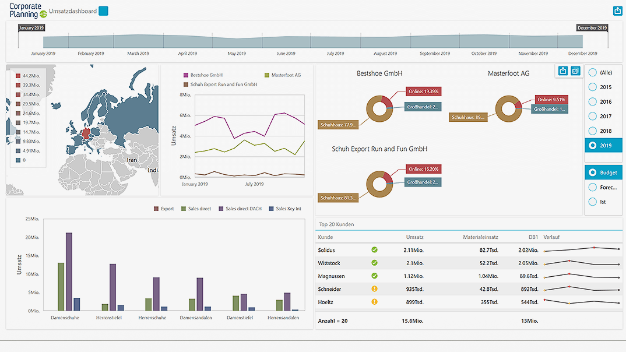Screen dimensions: 626x352
Task: Click the share icon above the year filter panel
Action: (x=562, y=71)
